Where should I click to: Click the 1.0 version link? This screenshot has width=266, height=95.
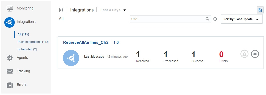[x=116, y=43]
